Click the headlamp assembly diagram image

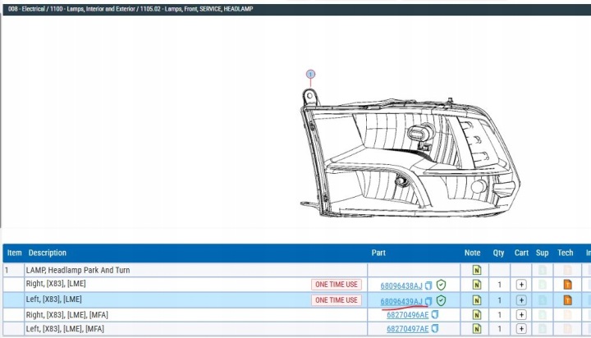coord(410,153)
